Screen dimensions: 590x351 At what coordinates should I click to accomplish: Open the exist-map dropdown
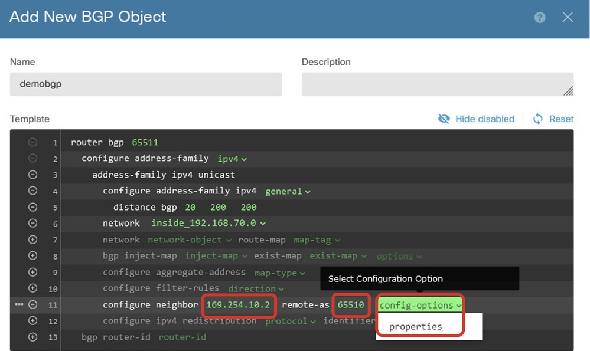(338, 256)
